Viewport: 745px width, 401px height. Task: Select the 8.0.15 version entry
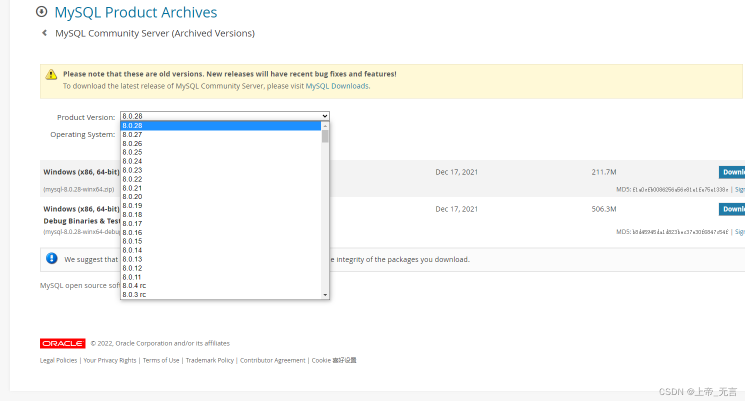click(x=220, y=241)
